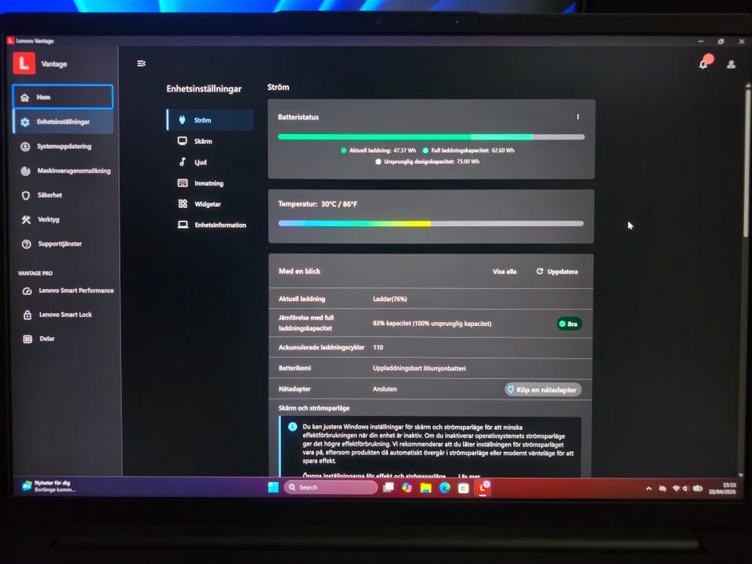
Task: Click the charge cycles value 110
Action: coord(378,347)
